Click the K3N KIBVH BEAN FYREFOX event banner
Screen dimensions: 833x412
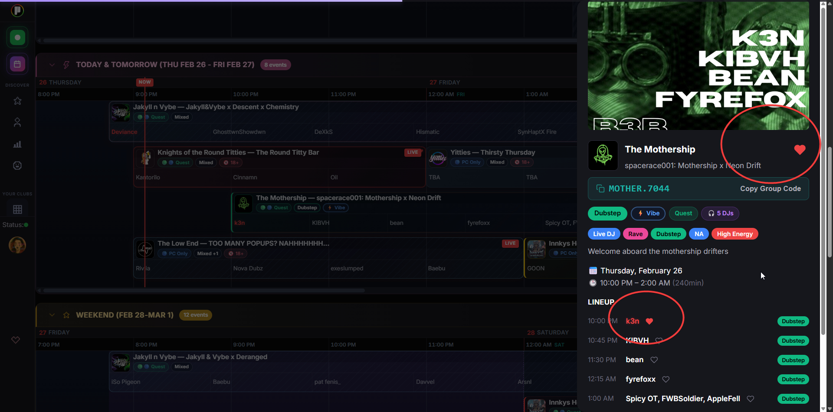698,65
